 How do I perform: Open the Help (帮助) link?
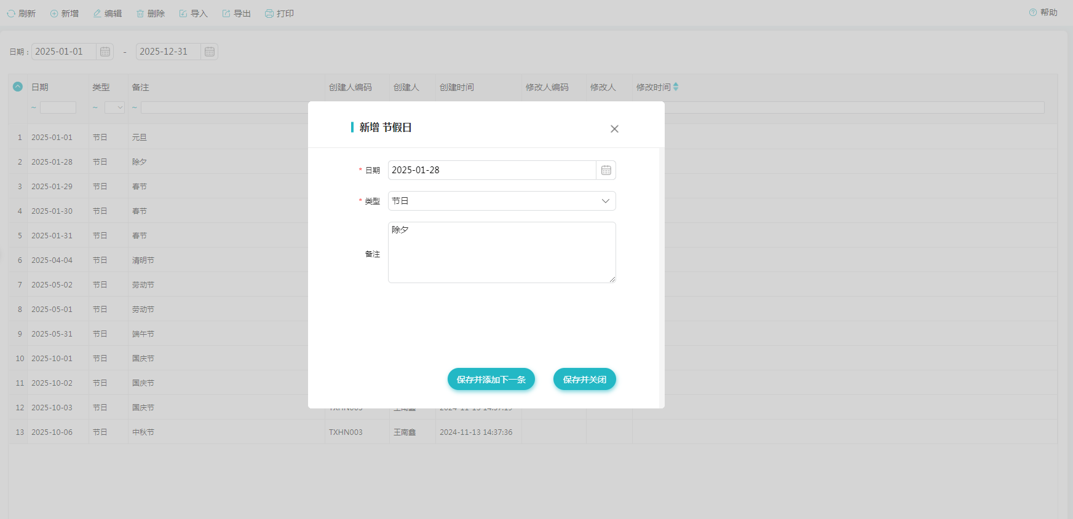[1043, 12]
